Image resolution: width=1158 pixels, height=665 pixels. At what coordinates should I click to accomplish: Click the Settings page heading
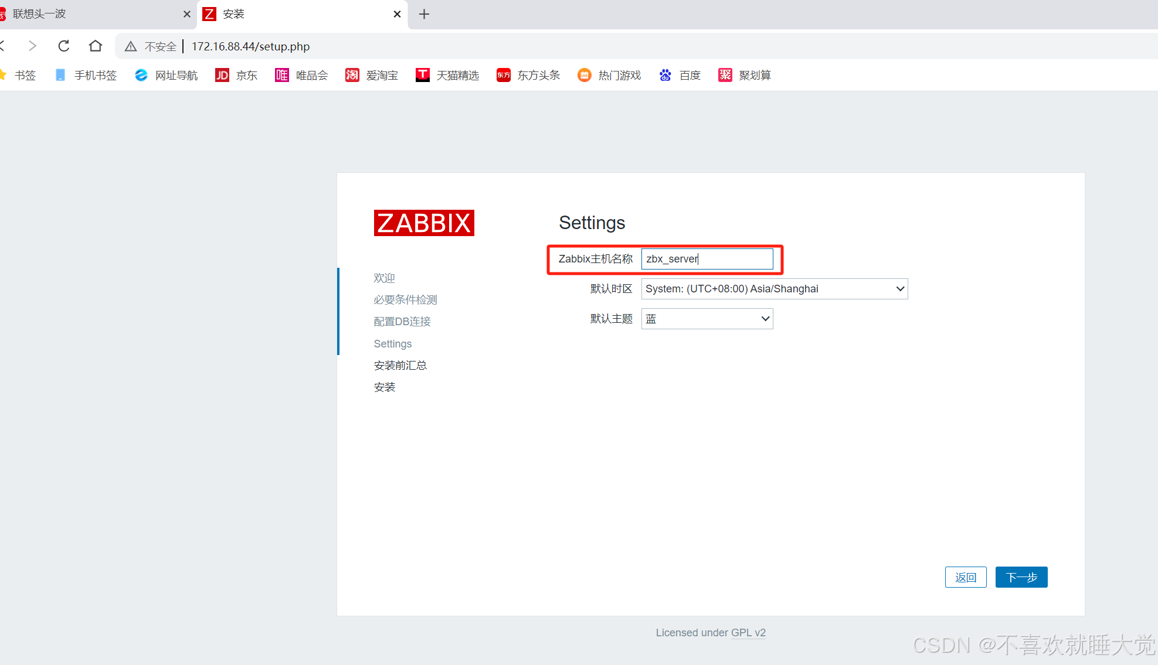pyautogui.click(x=592, y=223)
